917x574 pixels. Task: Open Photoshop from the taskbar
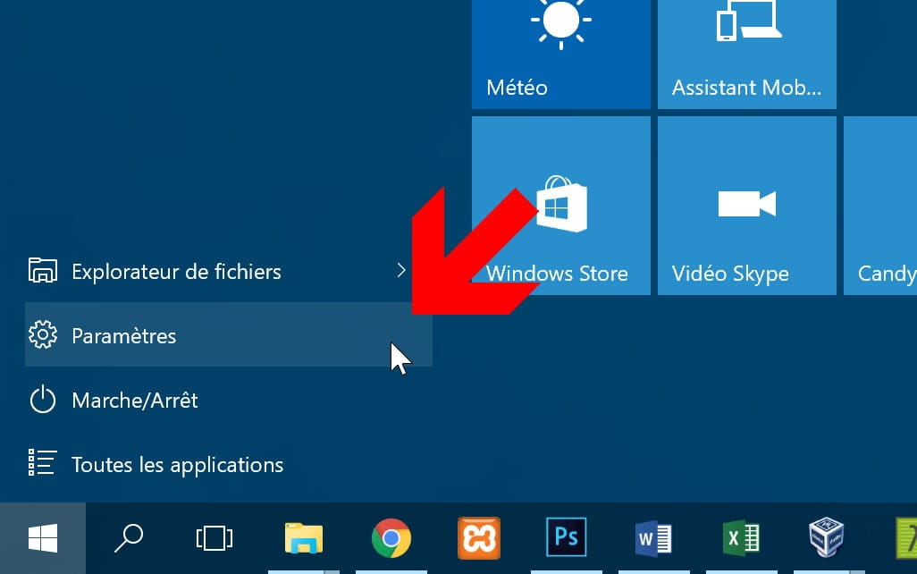pyautogui.click(x=566, y=537)
